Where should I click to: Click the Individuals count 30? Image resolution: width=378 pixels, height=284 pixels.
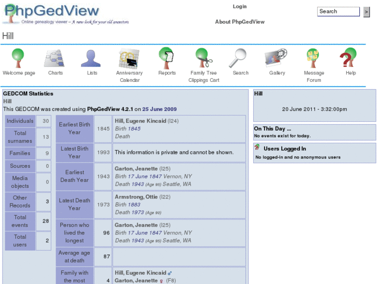pos(46,121)
